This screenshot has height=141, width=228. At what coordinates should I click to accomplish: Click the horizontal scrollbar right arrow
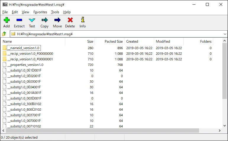click(x=220, y=131)
